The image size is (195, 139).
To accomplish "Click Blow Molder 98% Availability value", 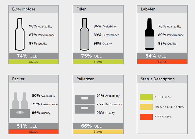I will [x=33, y=26].
